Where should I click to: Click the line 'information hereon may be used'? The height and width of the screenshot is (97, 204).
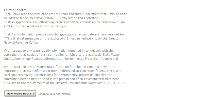pyautogui.click(x=61, y=79)
